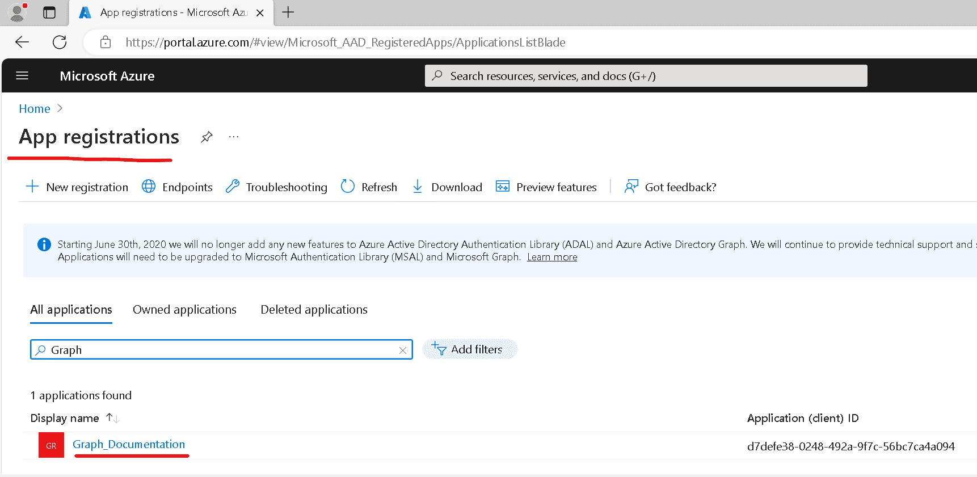Viewport: 977px width, 477px height.
Task: Pin the App registrations blade
Action: pyautogui.click(x=207, y=137)
